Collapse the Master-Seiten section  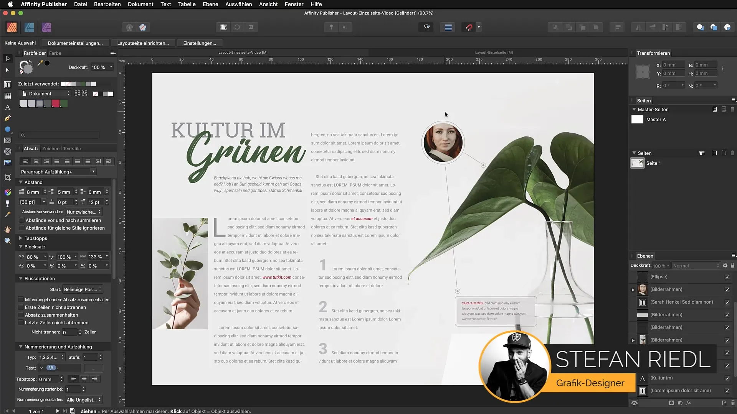pos(634,109)
